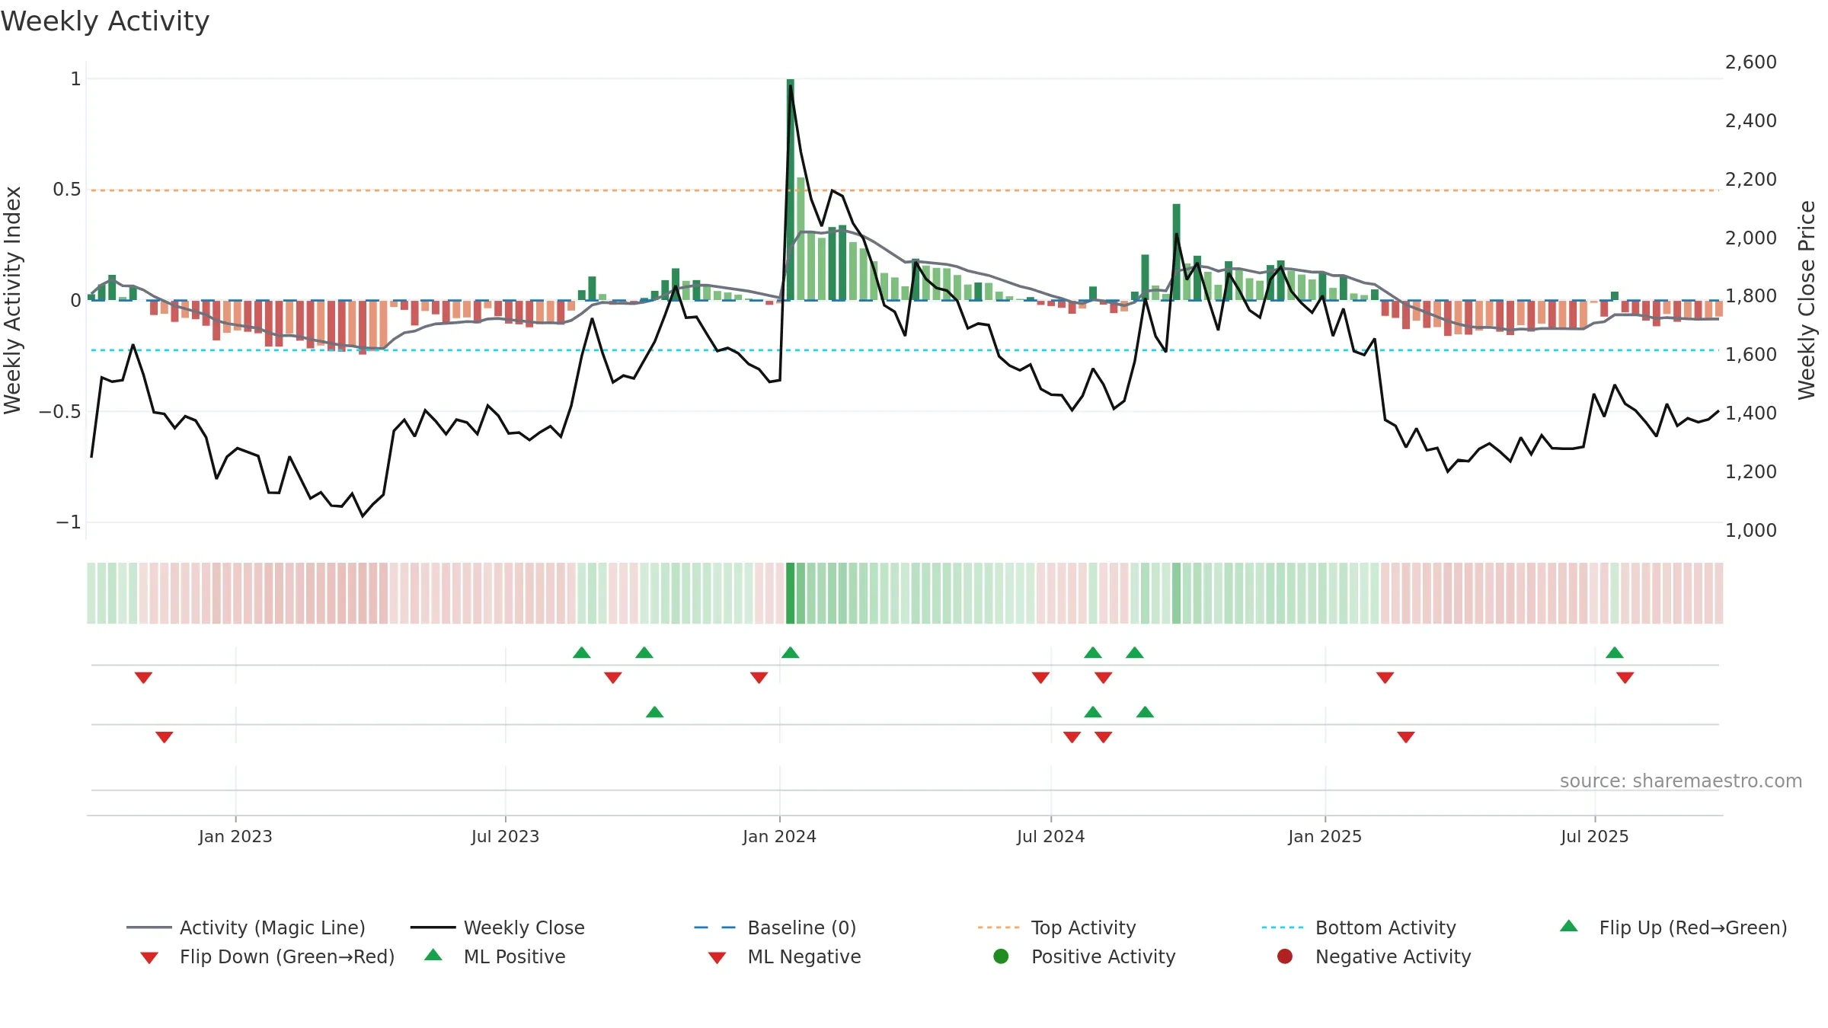Click the 'Jan 2024' x-axis label

coord(779,836)
